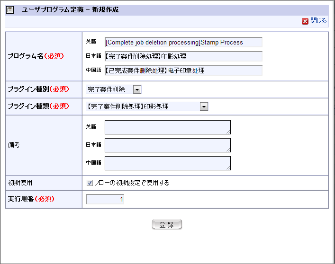Click the ユーザプログラム定義 - 新規作成 title text
Image resolution: width=335 pixels, height=264 pixels.
(71, 10)
